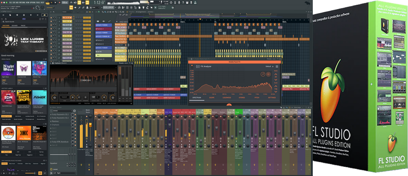Click the Scale down arrow in FX Analyzer

[x=276, y=92]
